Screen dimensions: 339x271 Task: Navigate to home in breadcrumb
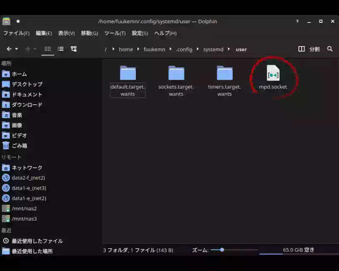[126, 49]
